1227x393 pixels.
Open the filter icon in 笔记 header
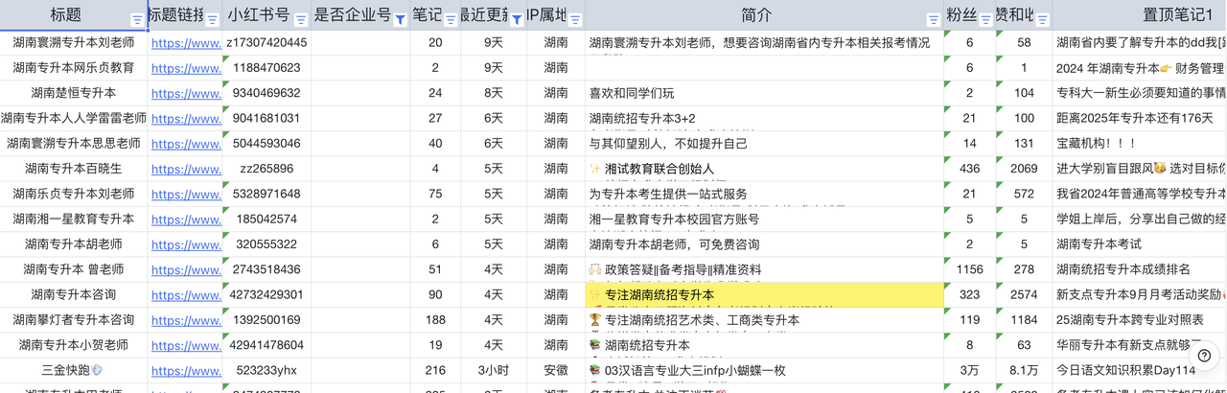[450, 19]
